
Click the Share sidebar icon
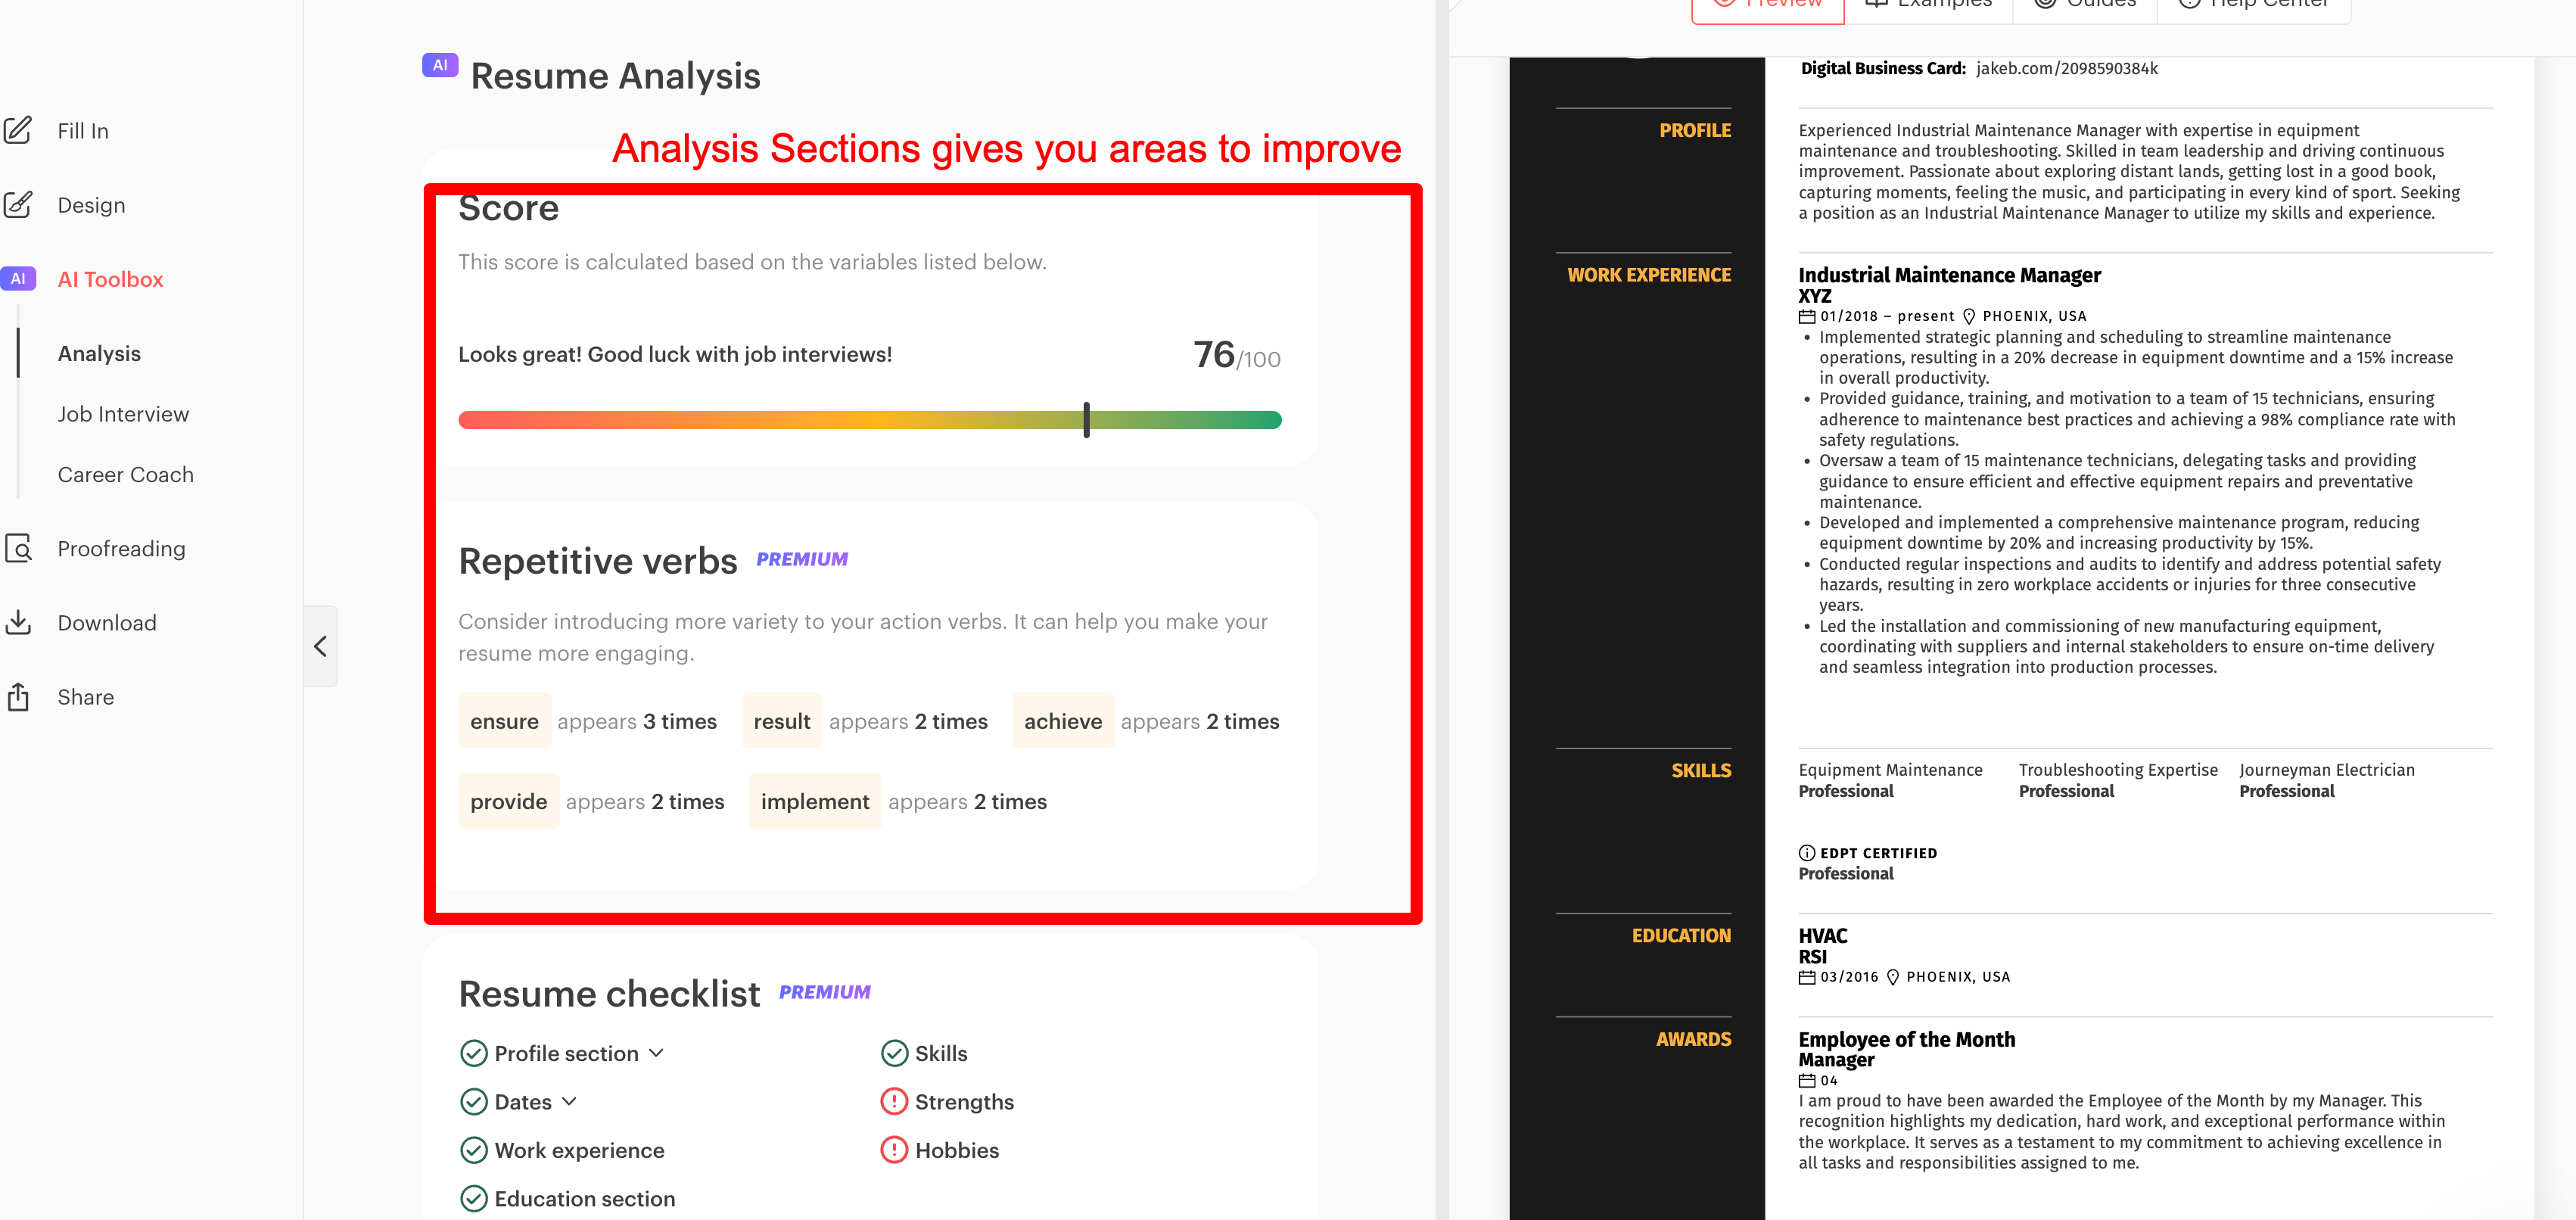pyautogui.click(x=21, y=696)
